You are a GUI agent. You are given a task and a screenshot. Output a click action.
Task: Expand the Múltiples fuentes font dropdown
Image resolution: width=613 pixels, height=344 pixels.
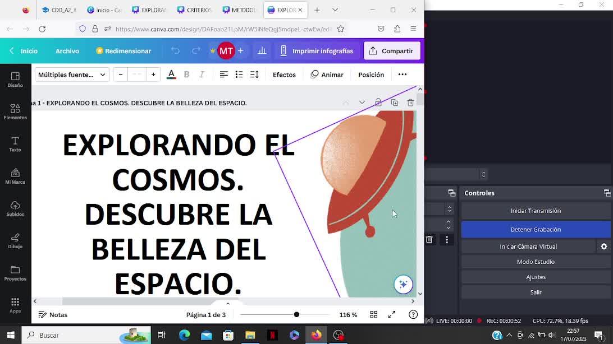[72, 75]
